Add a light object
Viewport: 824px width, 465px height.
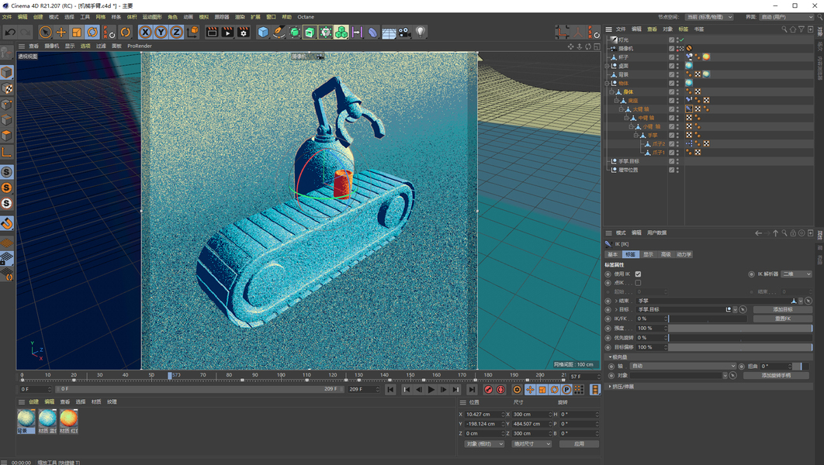click(x=420, y=32)
